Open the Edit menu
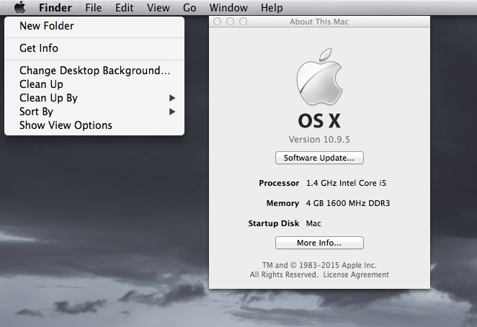This screenshot has height=327, width=477. tap(124, 8)
